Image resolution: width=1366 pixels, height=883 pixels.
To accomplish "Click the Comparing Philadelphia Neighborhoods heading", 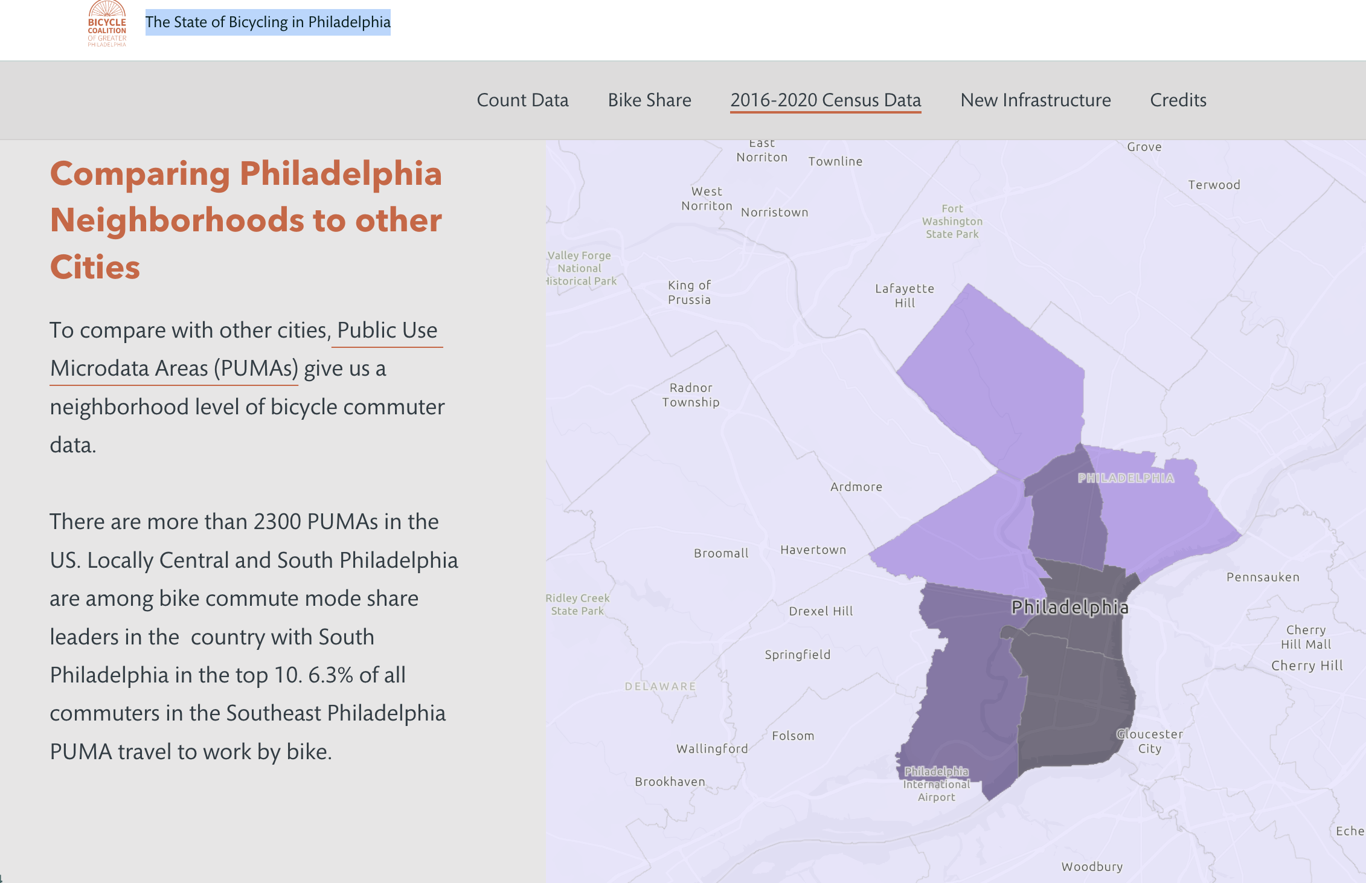I will tap(246, 220).
